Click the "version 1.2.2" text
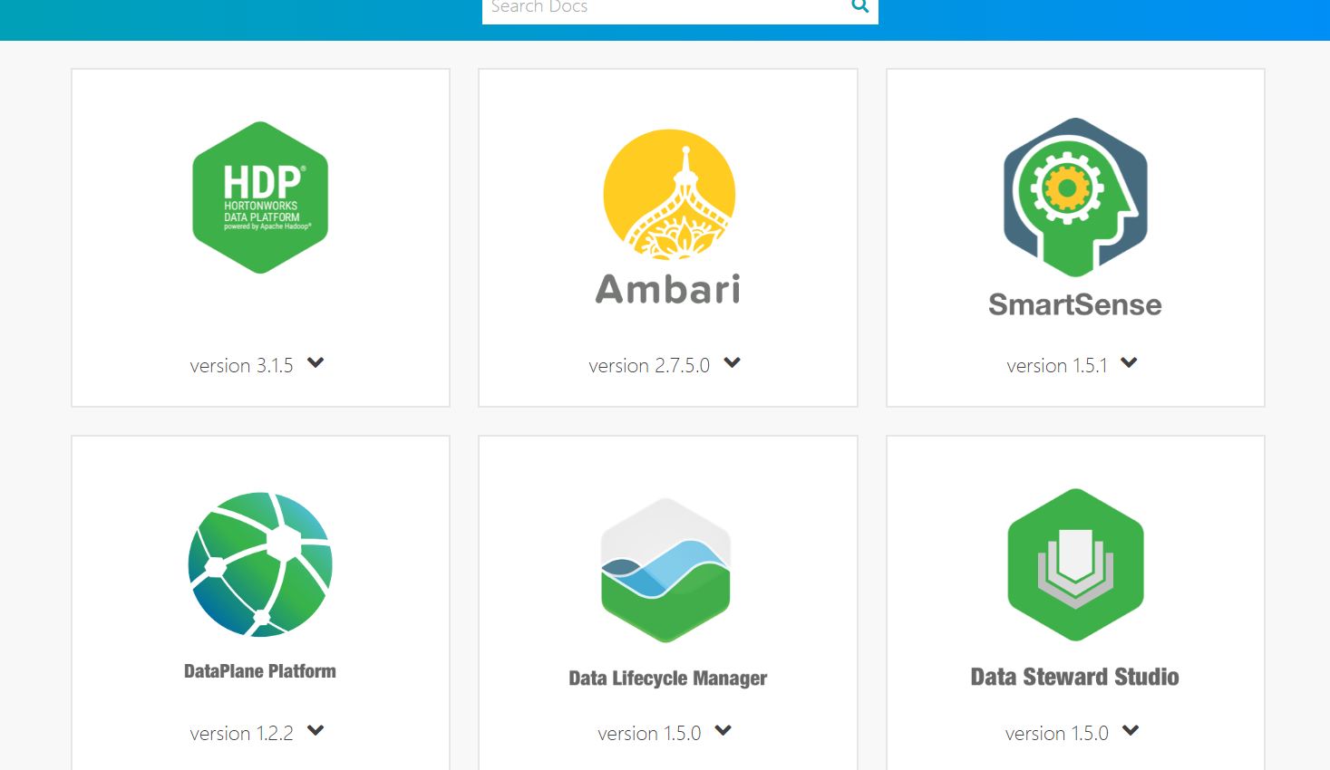Image resolution: width=1330 pixels, height=770 pixels. 241,734
